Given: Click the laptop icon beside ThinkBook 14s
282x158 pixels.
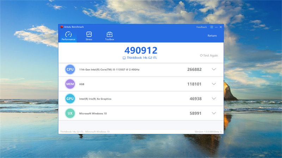Looking at the screenshot, I should [x=124, y=58].
